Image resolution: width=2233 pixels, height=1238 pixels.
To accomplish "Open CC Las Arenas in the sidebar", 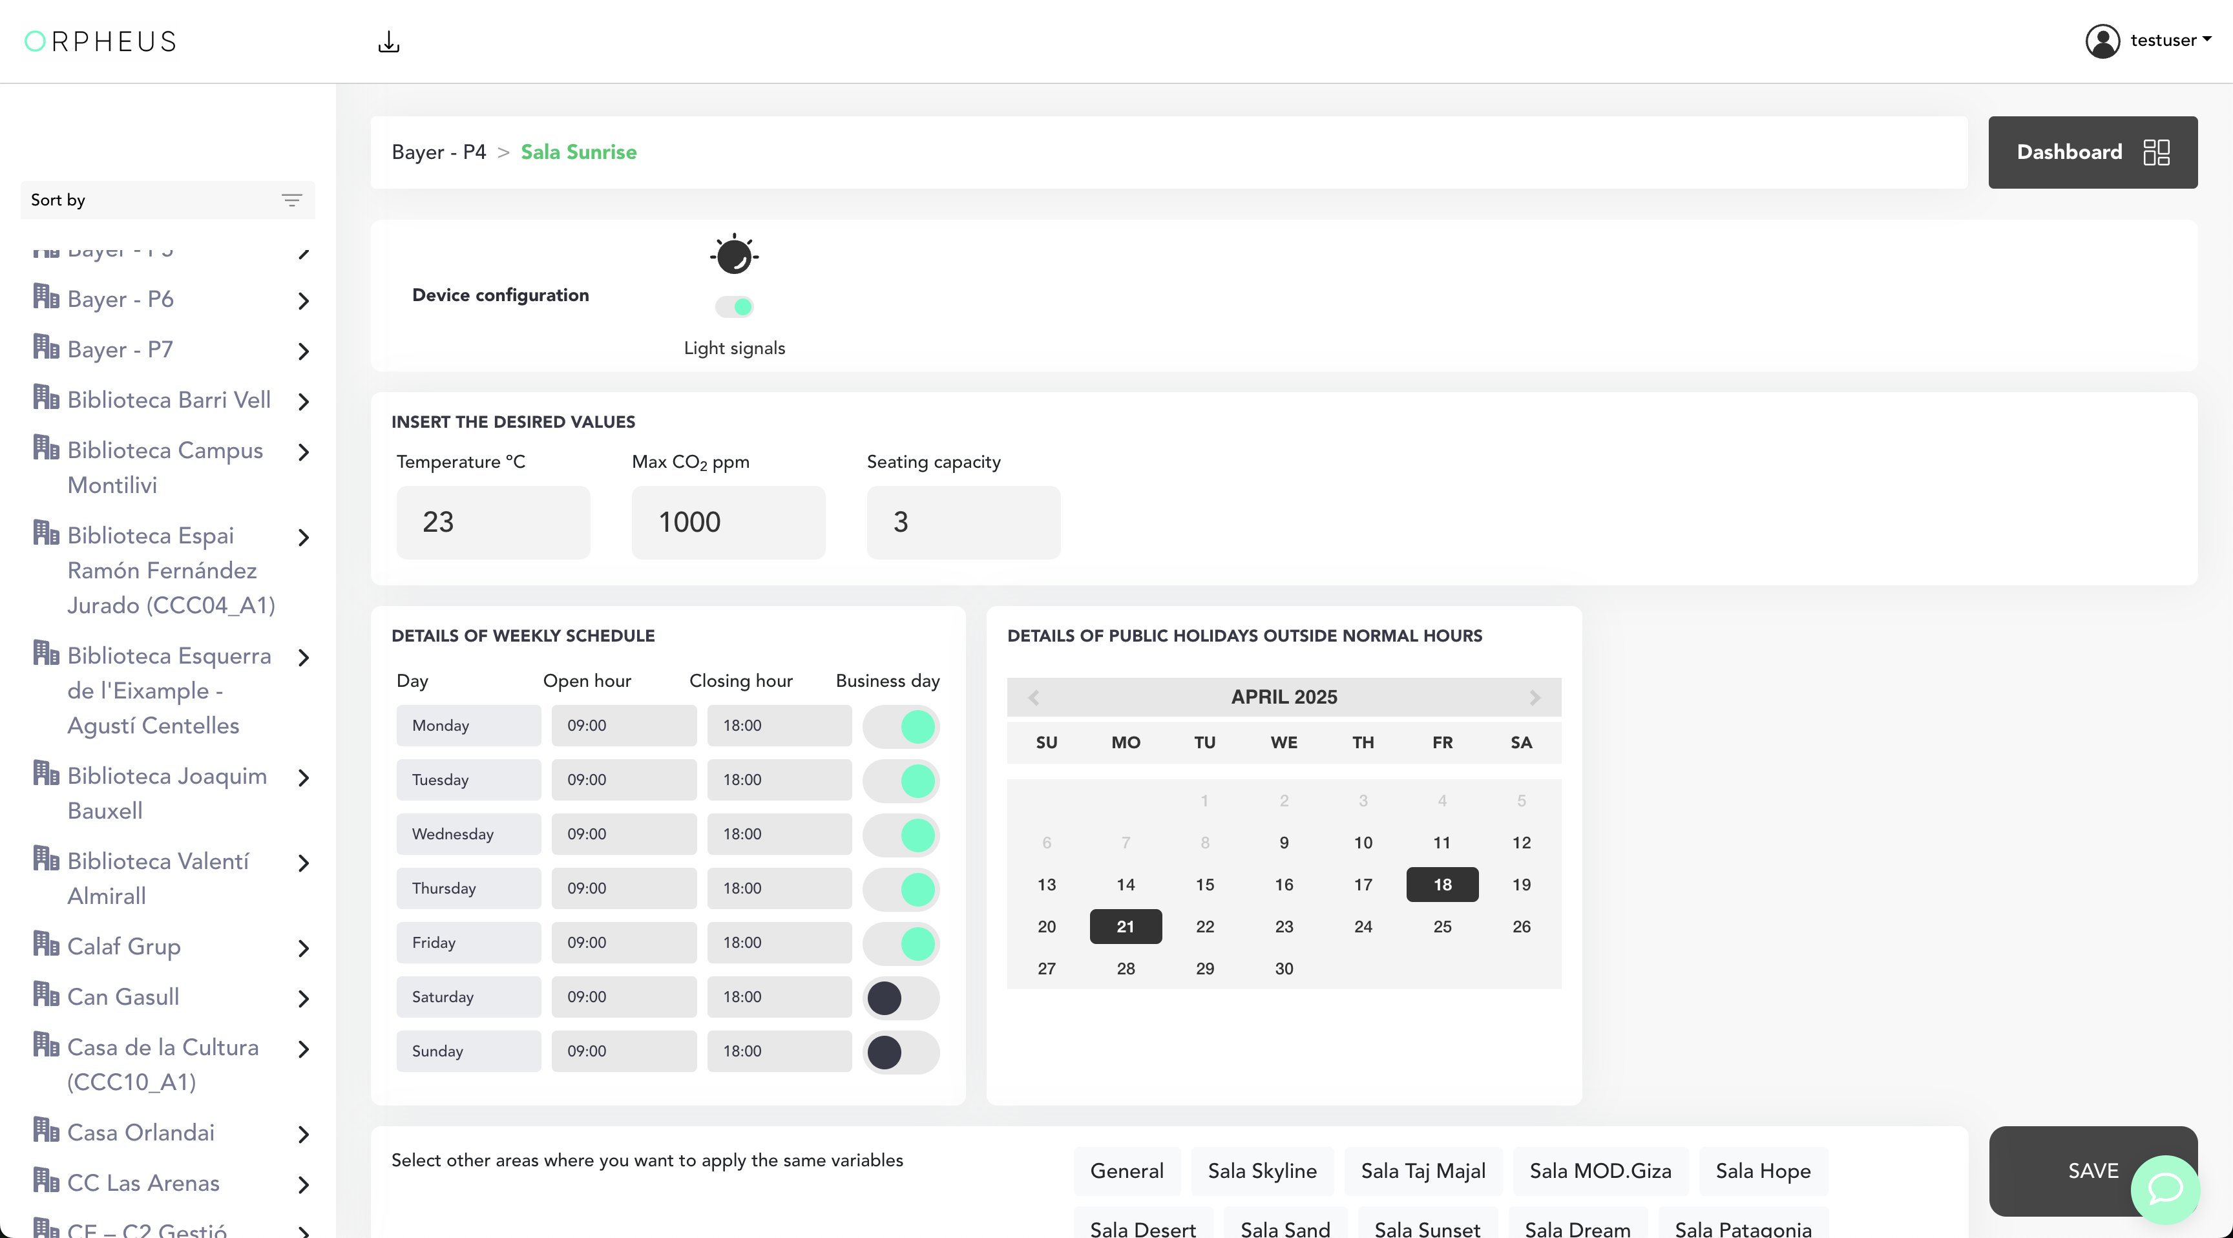I will [143, 1182].
